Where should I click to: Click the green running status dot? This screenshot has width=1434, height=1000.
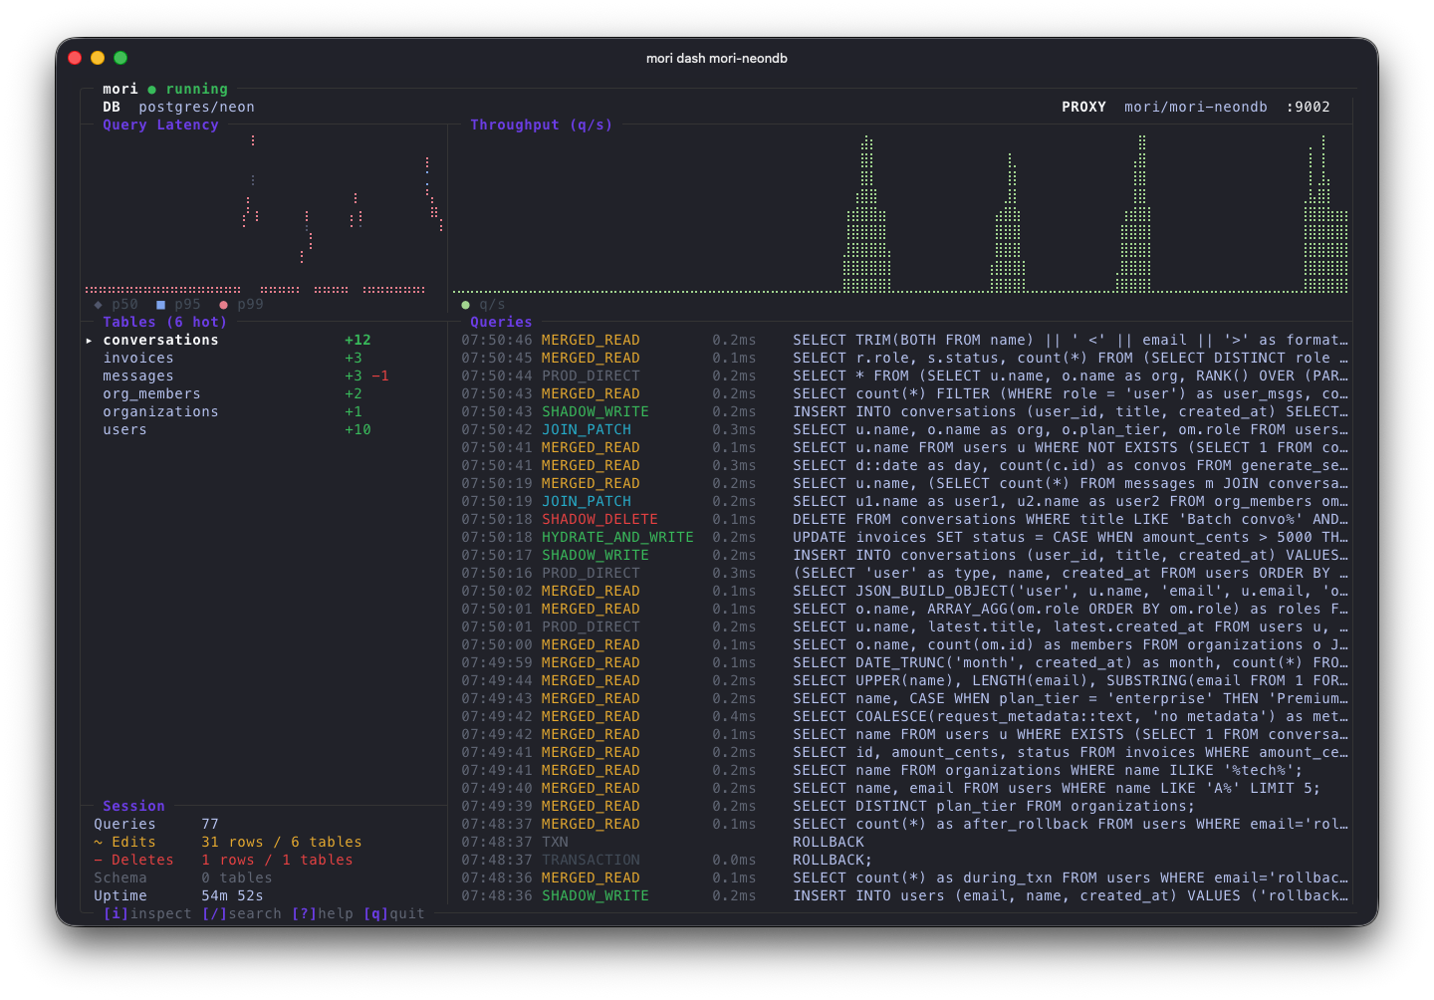click(x=151, y=90)
